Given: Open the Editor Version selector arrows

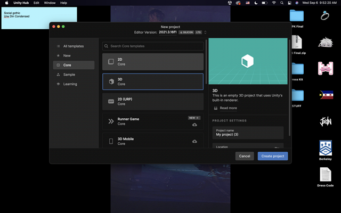Looking at the screenshot, I should [205, 32].
